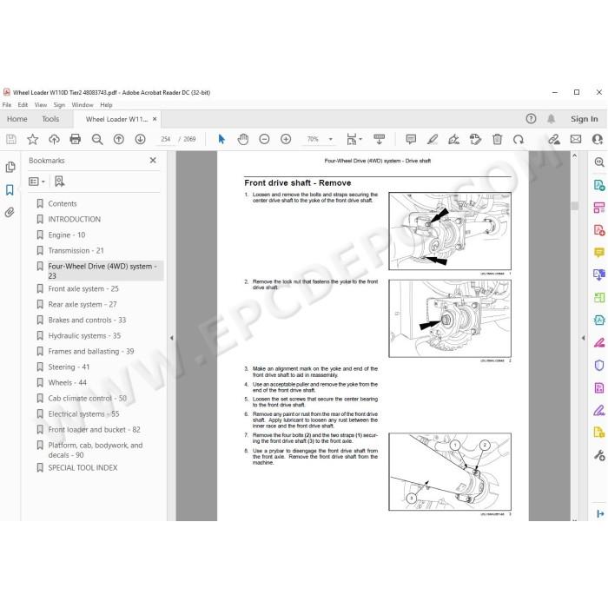Open the INTRODUCTION bookmark
Viewport: 608px width, 608px height.
click(74, 219)
